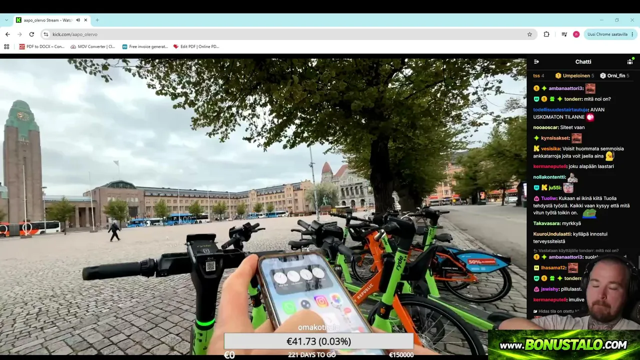Viewport: 640px width, 360px height.
Task: Reload the kick.com page
Action: tap(31, 34)
